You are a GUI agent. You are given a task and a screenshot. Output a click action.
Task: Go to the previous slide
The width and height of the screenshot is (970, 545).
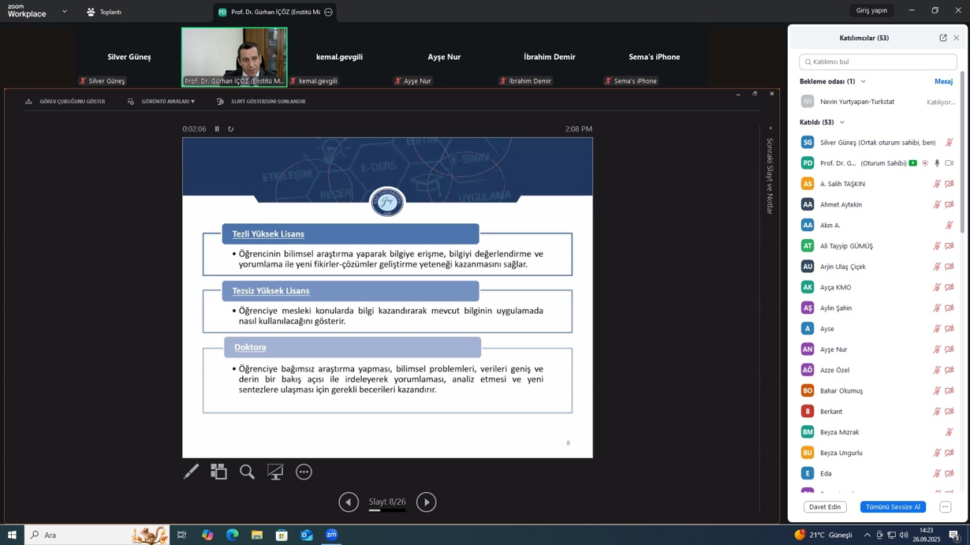pos(349,502)
